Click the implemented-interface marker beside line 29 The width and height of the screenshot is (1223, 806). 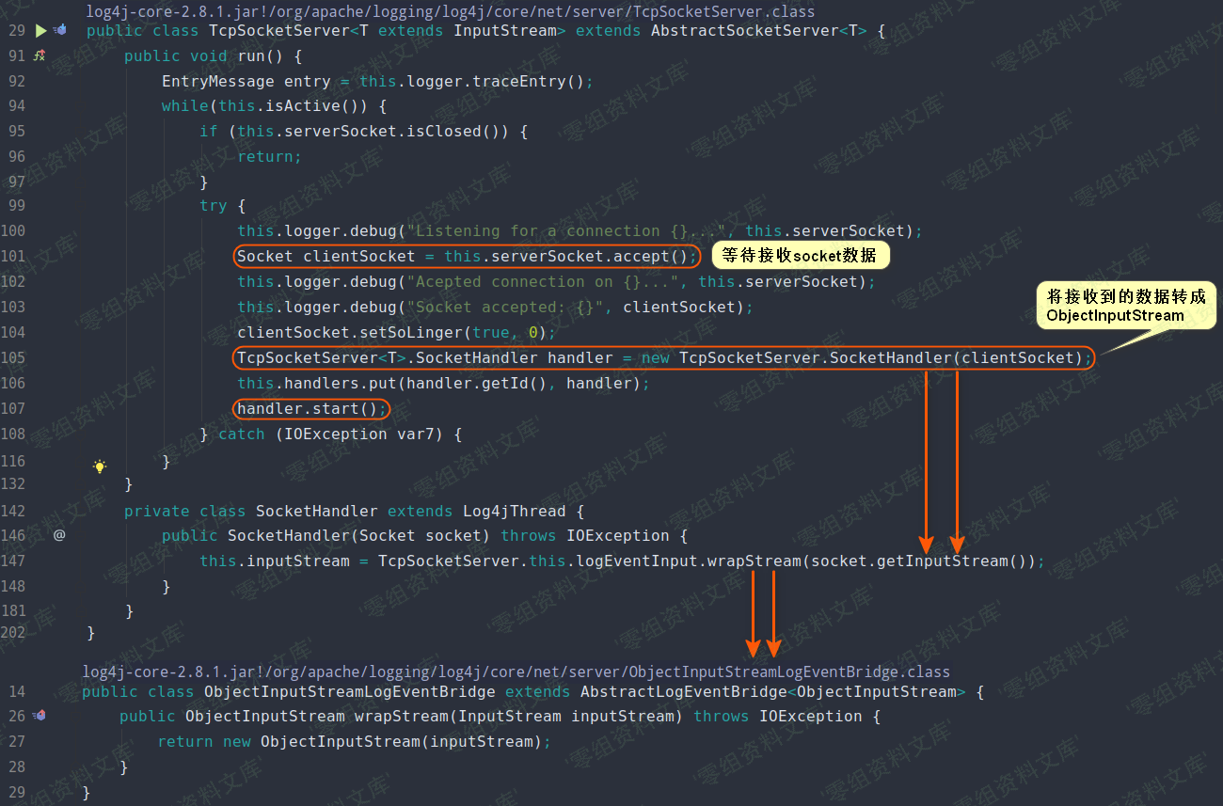pyautogui.click(x=59, y=29)
